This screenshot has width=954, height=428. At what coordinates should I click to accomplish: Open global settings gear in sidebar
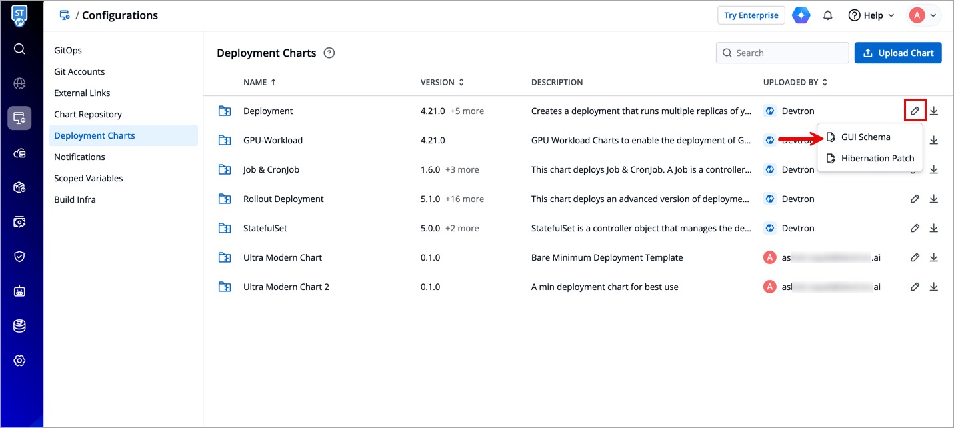tap(19, 361)
